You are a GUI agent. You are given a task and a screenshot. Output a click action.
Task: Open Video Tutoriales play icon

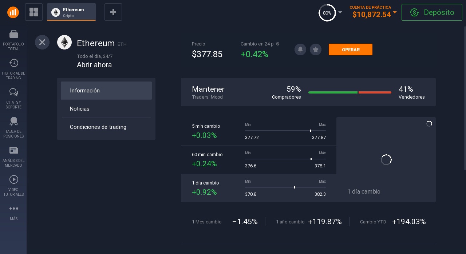pos(13,179)
